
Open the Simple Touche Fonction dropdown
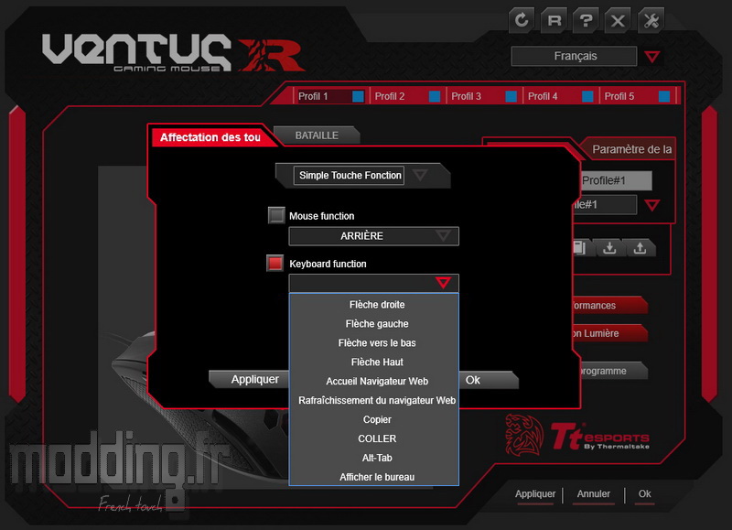pos(349,176)
